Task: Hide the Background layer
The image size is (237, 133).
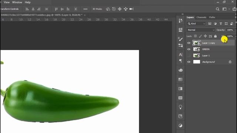Action: 189,62
